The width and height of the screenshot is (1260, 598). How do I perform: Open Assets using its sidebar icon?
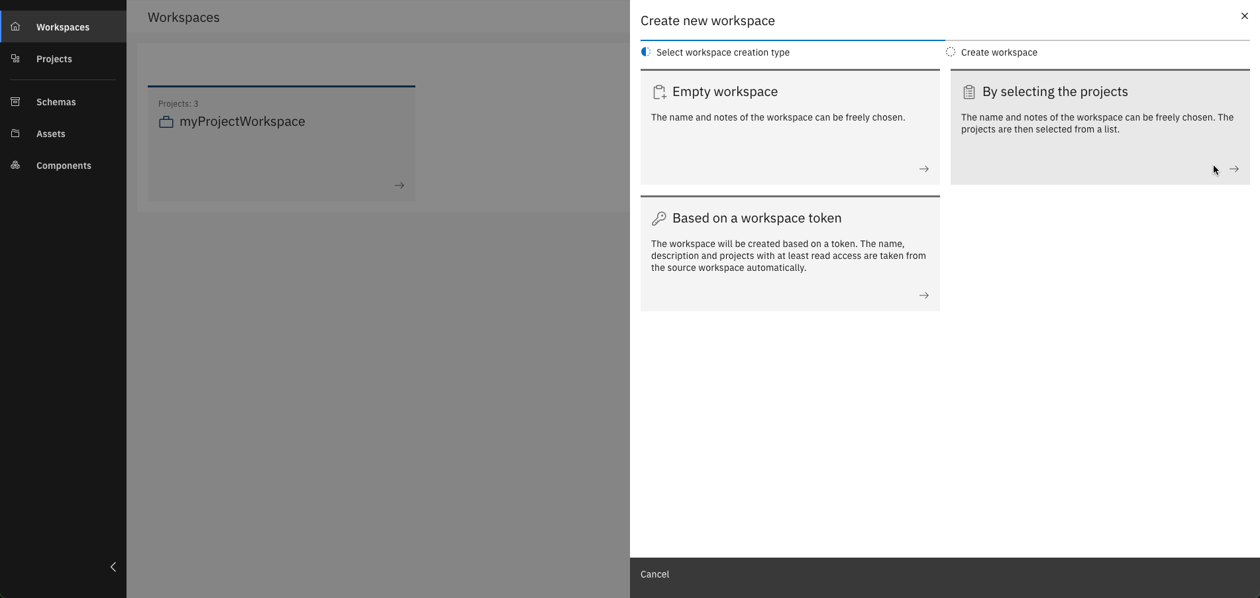click(x=15, y=133)
